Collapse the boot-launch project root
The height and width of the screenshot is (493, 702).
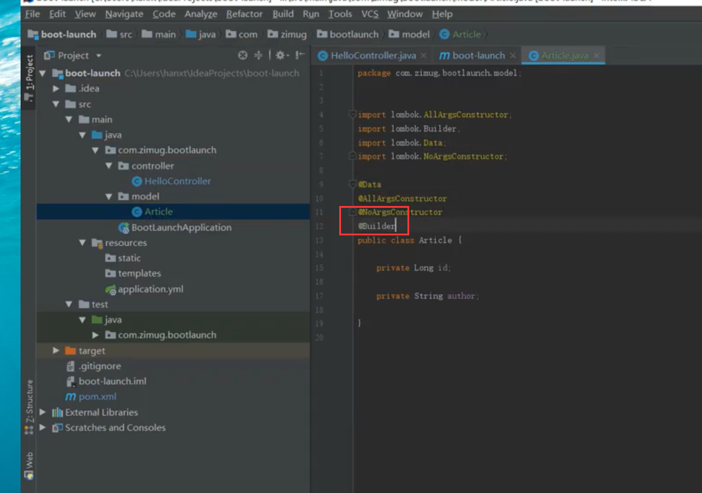43,73
